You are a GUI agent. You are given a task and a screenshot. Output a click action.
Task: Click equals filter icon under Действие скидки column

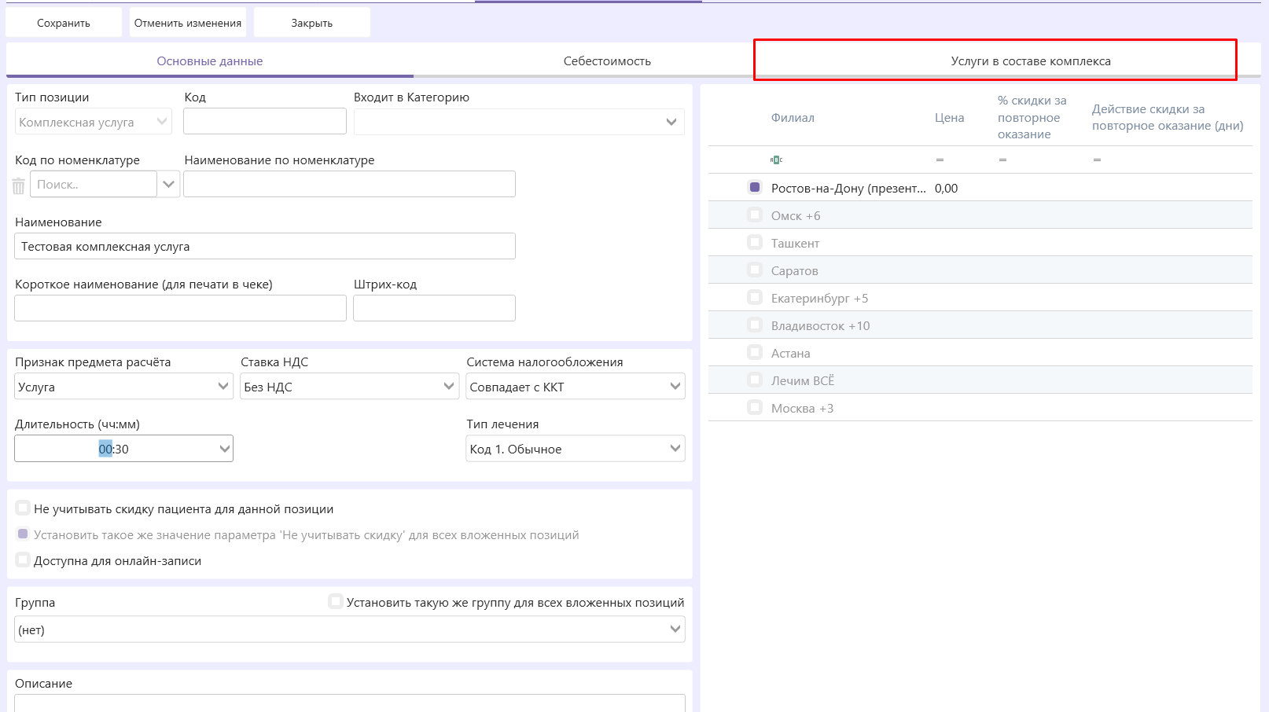click(1097, 160)
